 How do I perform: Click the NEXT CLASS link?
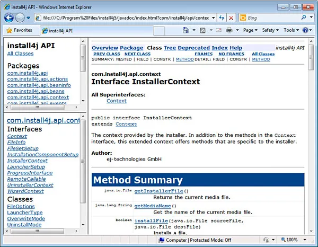click(x=137, y=54)
